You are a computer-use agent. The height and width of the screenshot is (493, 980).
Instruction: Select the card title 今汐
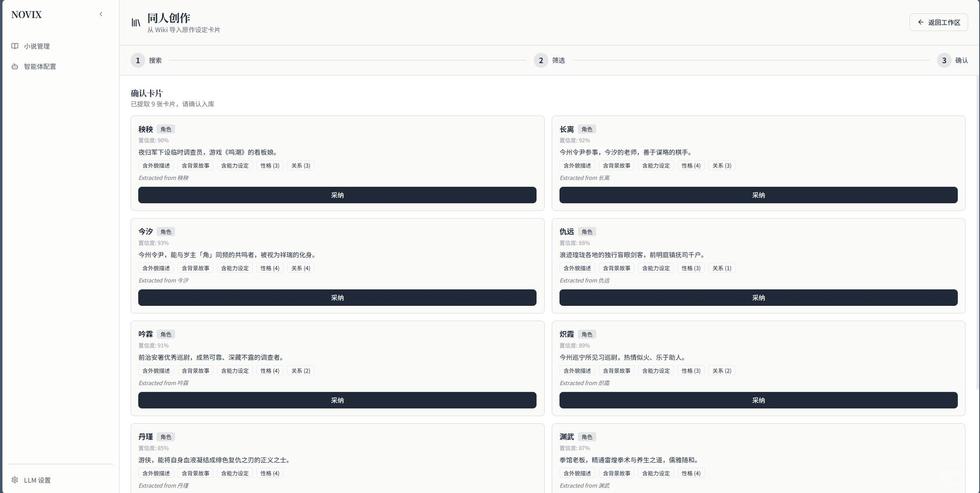146,232
